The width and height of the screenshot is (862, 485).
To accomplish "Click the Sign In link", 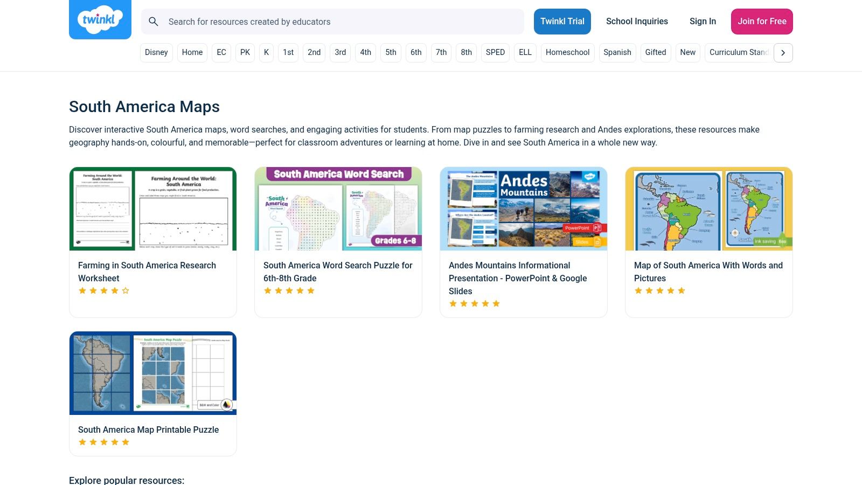I will coord(703,22).
